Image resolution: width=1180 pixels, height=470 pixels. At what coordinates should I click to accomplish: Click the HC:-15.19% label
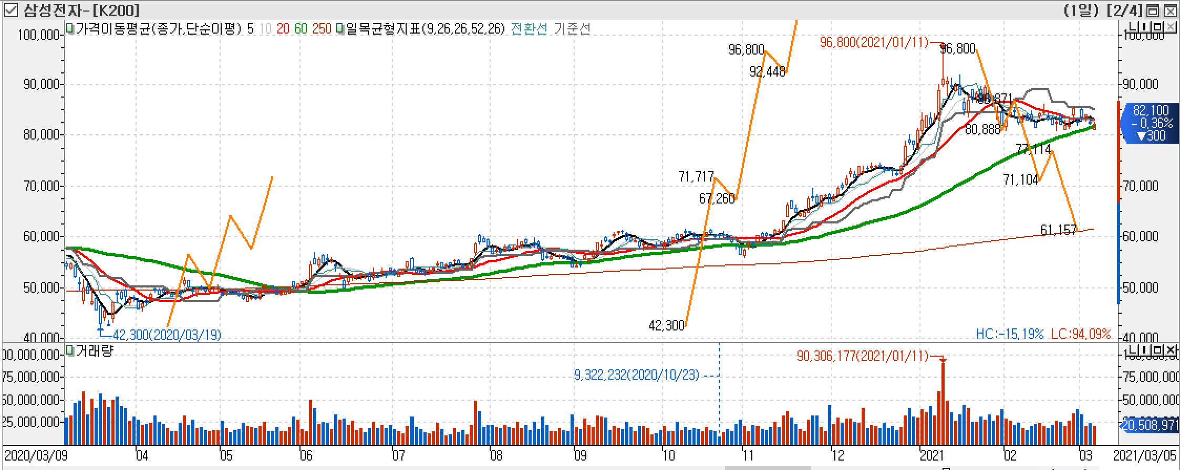[x=1010, y=334]
